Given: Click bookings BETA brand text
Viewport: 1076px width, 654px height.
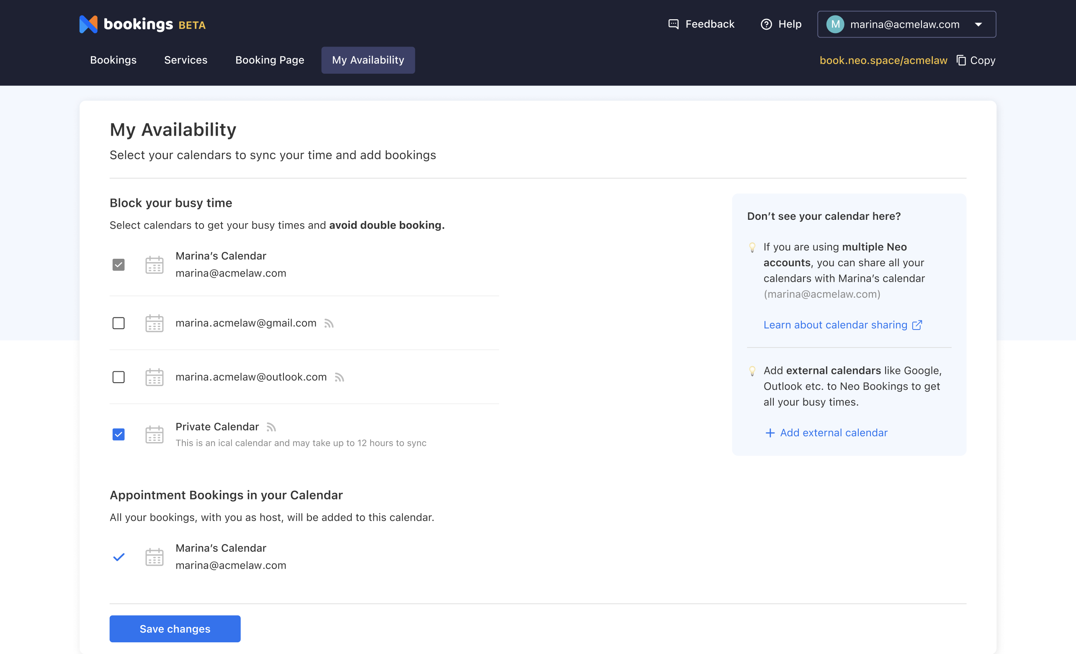Looking at the screenshot, I should pos(154,24).
